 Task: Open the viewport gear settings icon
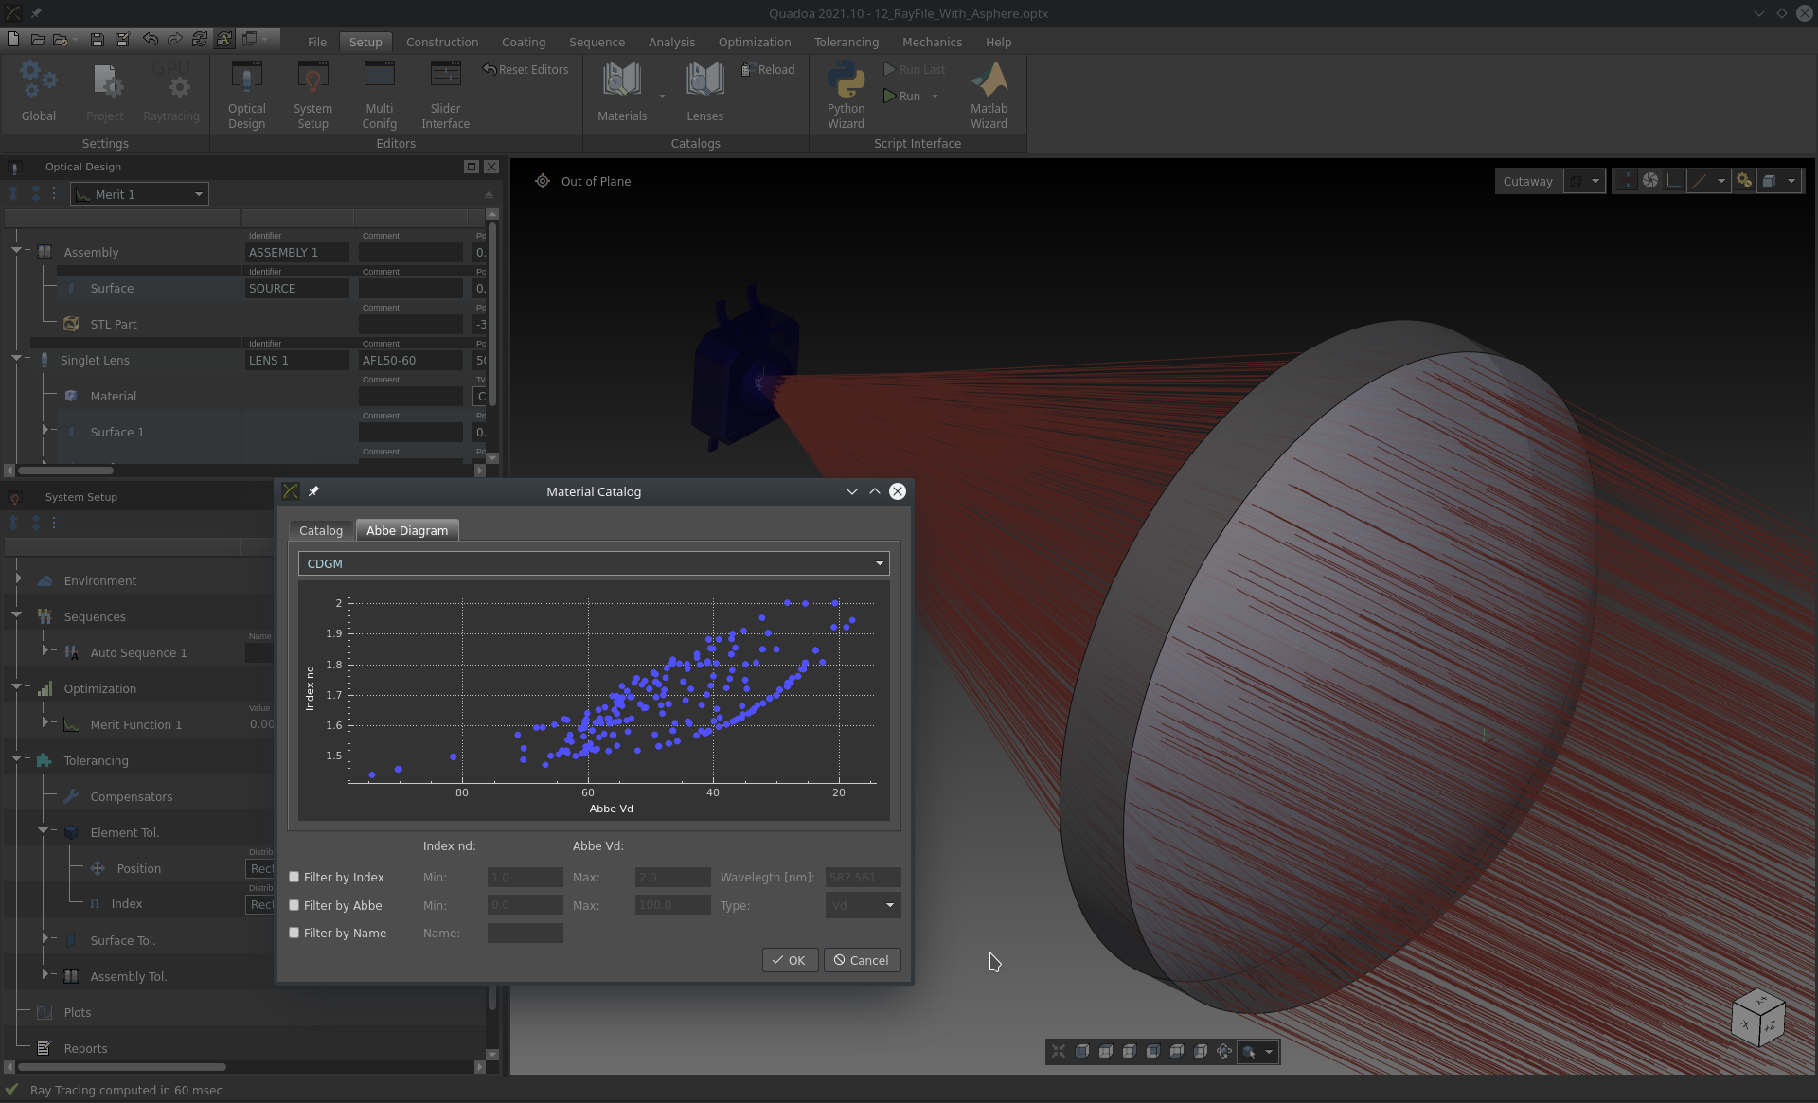pyautogui.click(x=1743, y=180)
